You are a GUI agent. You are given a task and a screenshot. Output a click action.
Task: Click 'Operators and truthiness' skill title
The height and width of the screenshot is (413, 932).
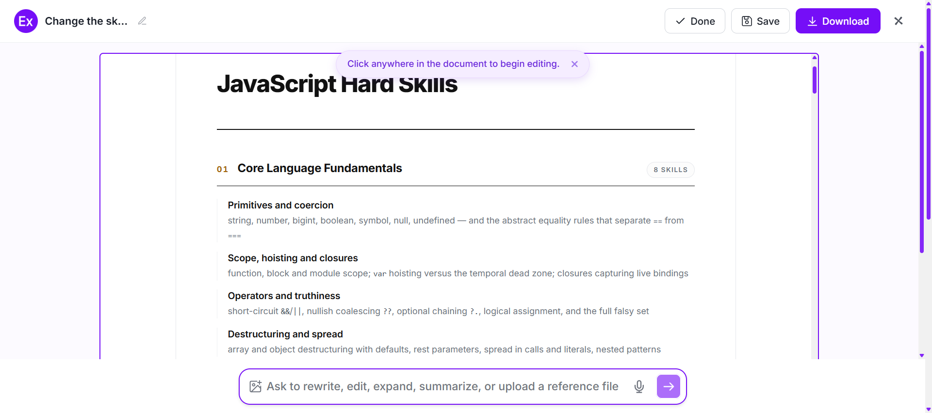click(x=284, y=296)
